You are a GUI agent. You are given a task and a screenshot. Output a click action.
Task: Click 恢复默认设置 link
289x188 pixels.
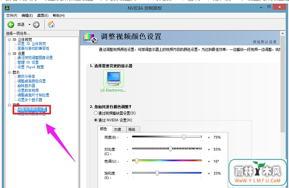tap(264, 42)
